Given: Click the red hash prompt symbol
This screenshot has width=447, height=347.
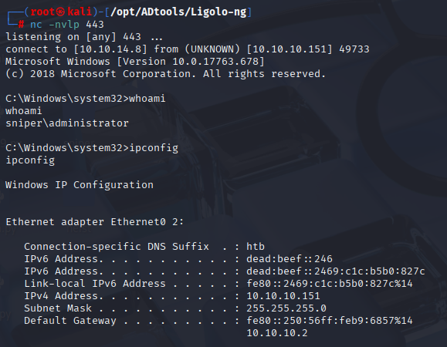Looking at the screenshot, I should point(21,25).
